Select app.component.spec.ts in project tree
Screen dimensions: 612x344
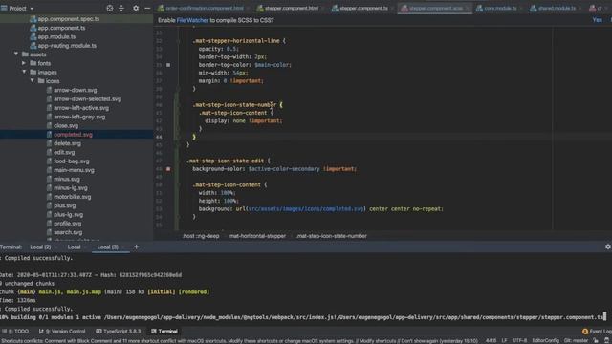pos(68,19)
